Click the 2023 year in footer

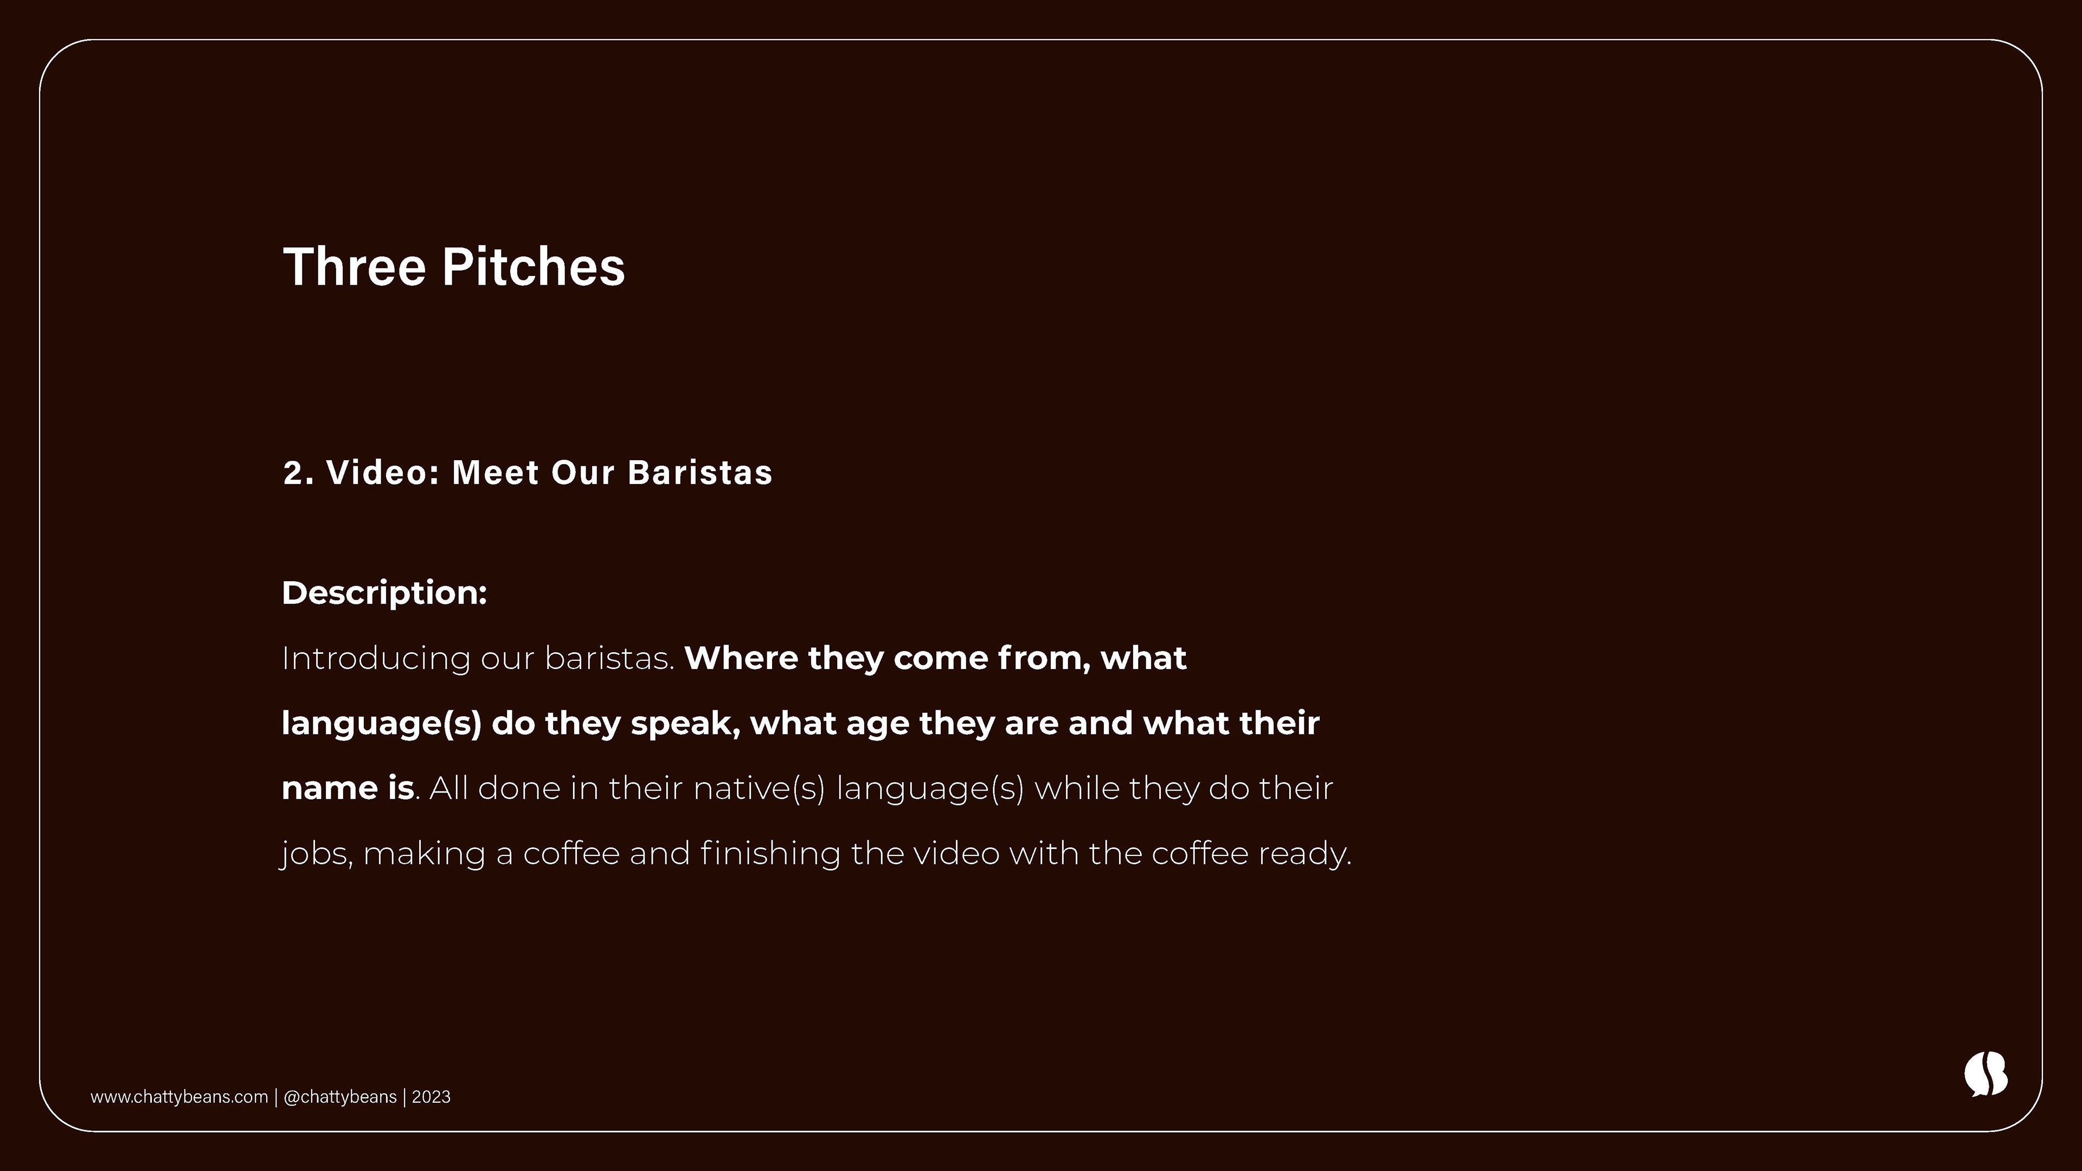[432, 1097]
